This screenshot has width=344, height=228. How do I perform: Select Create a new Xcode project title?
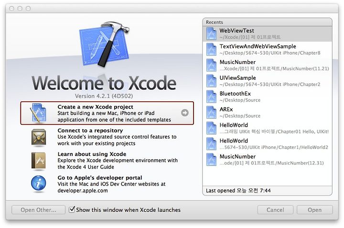[x=95, y=107]
